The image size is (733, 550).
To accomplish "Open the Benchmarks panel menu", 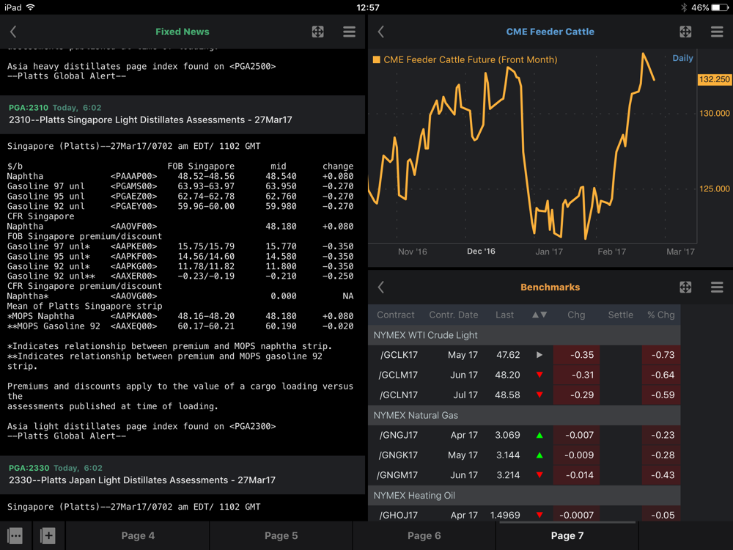I will 717,287.
